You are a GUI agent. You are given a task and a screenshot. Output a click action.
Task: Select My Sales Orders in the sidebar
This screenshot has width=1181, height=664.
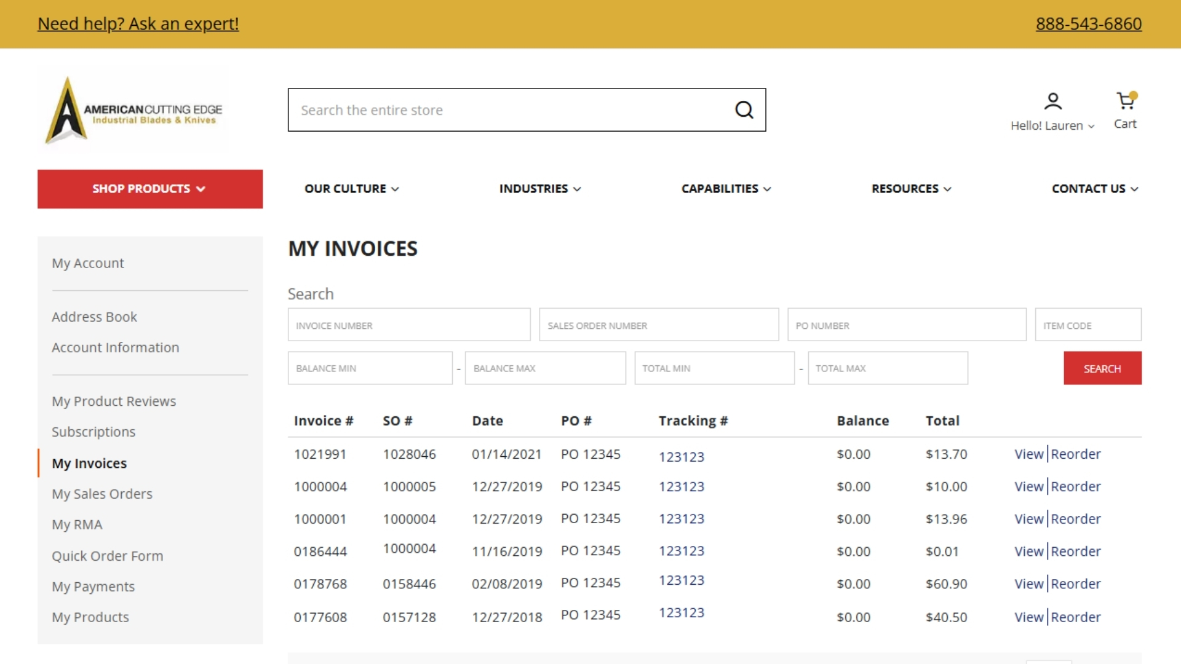tap(102, 494)
